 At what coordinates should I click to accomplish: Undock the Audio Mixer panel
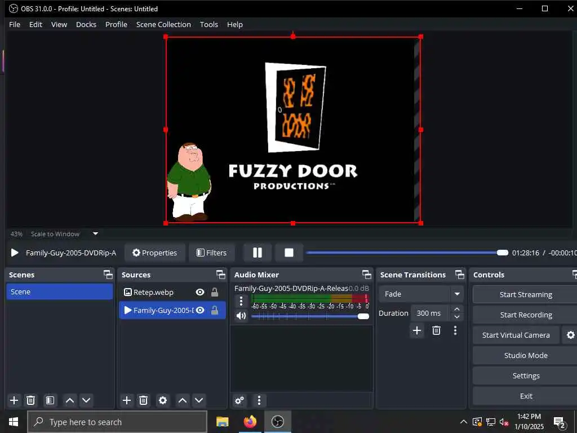click(366, 275)
